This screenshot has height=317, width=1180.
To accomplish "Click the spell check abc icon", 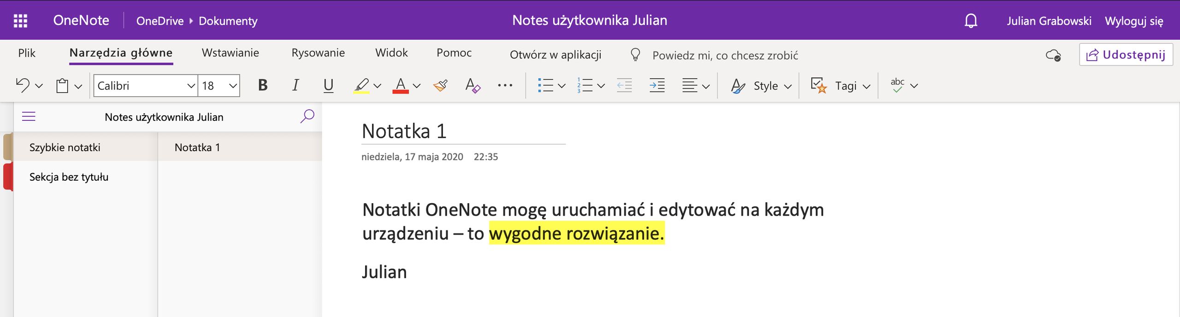I will click(x=897, y=85).
